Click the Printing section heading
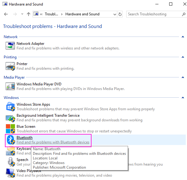 pos(10,57)
